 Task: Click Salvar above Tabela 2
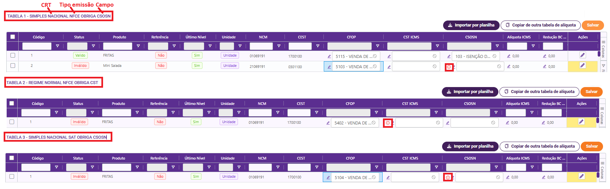click(591, 92)
